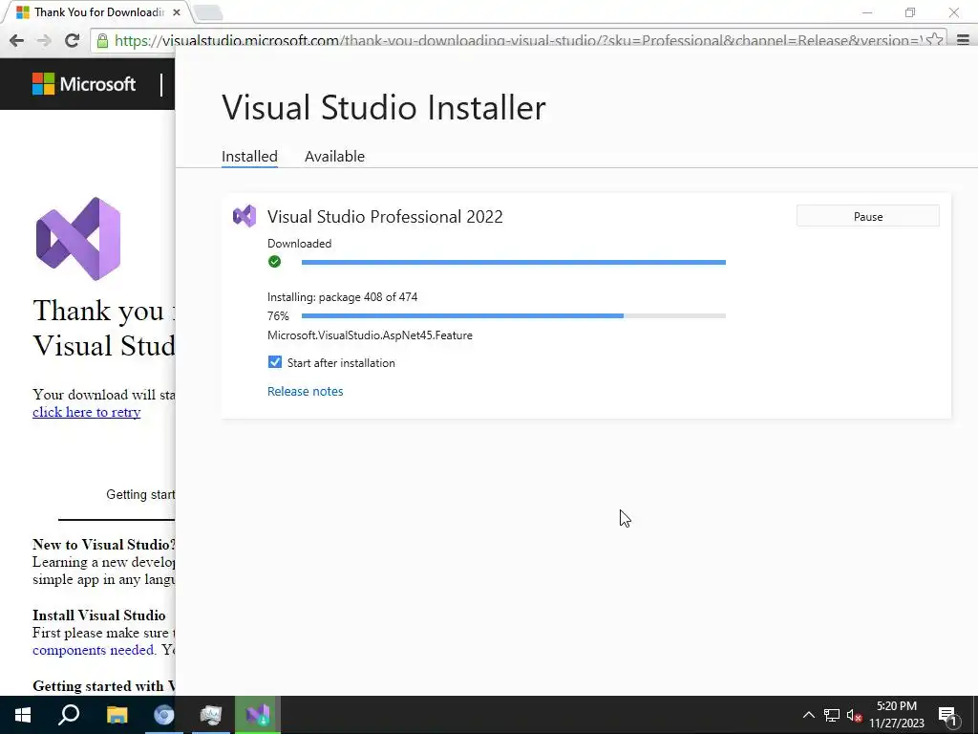Bookmark this page with the star icon

934,40
